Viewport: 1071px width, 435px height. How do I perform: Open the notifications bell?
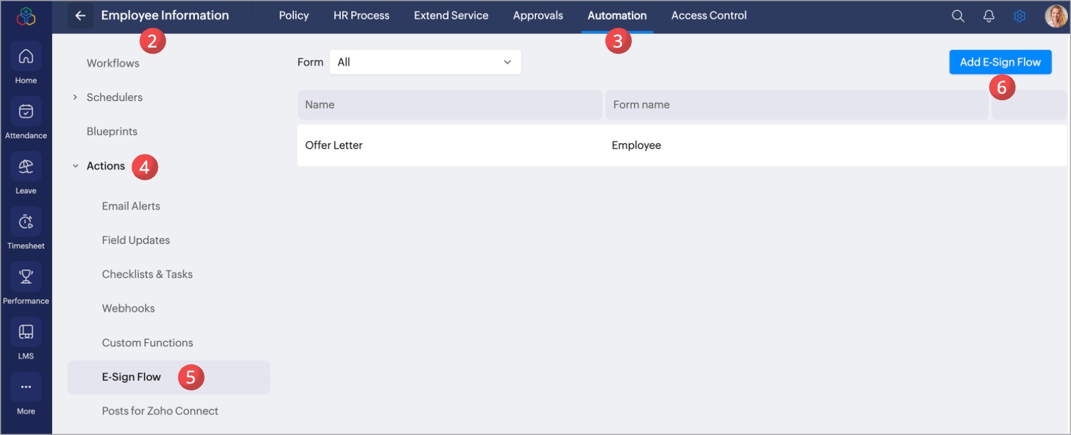click(x=988, y=16)
